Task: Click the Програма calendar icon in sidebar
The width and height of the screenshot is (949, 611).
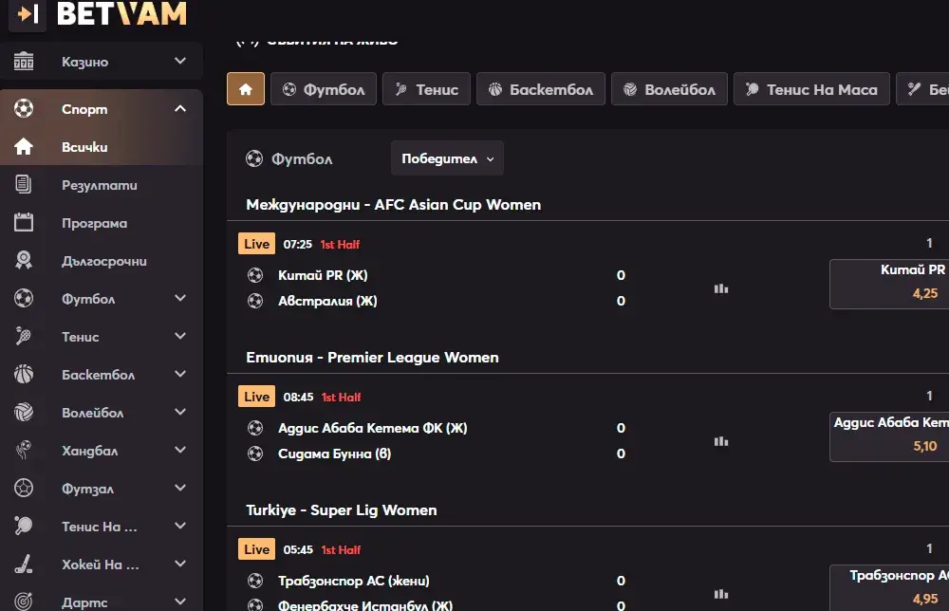Action: tap(24, 223)
